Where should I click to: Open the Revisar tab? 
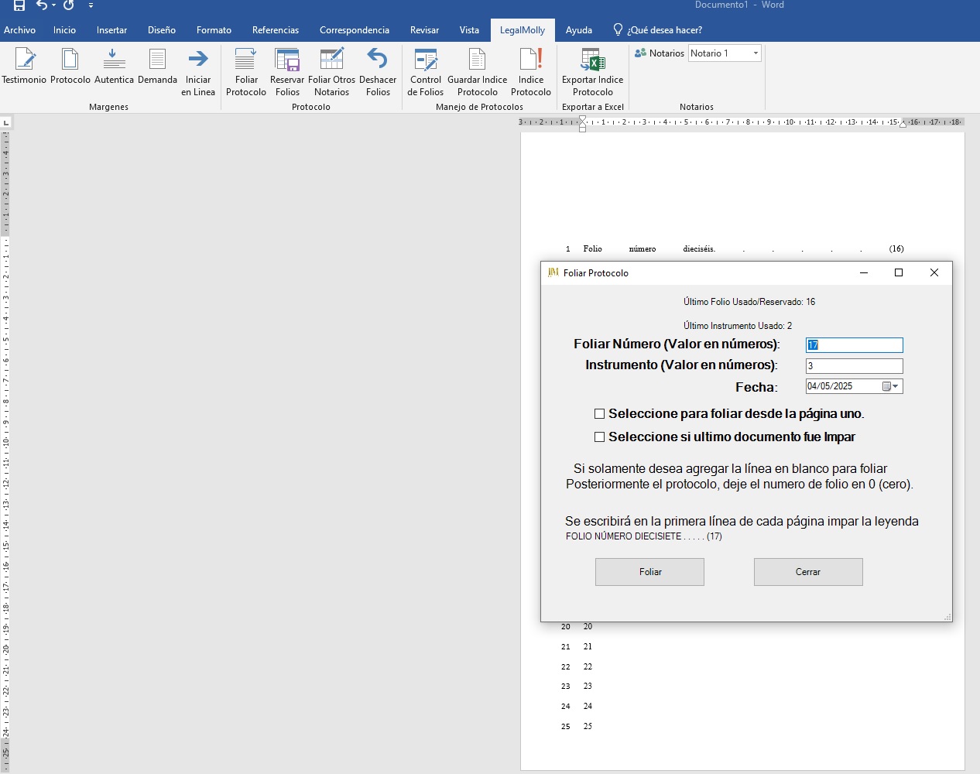tap(424, 30)
